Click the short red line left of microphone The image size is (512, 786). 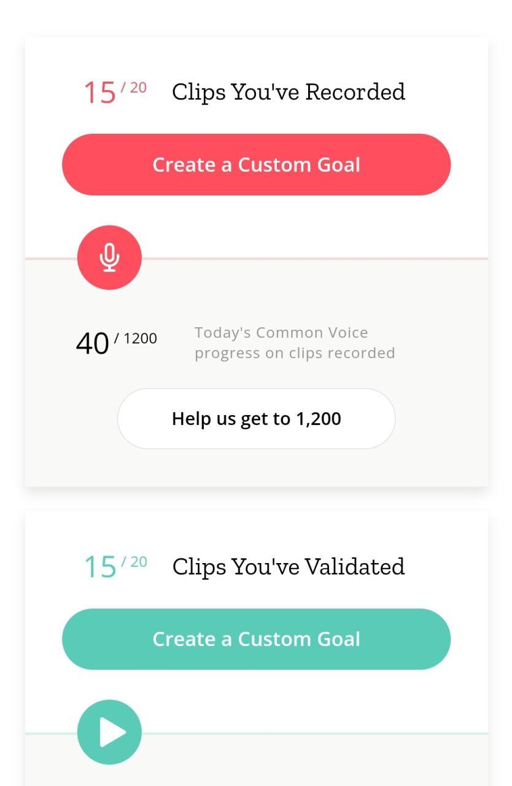tap(50, 259)
